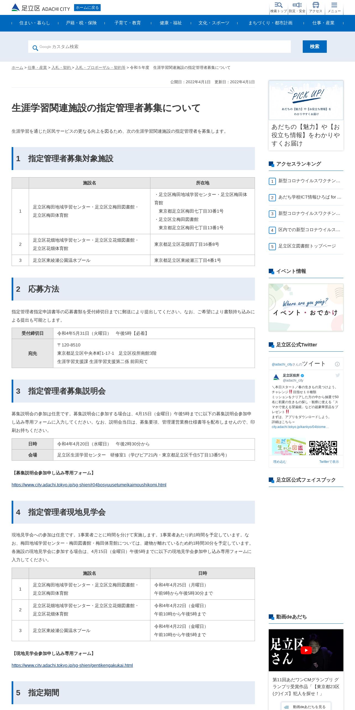Viewport: 355px width, 710px height.
Task: Open ranking 5 足立区立図書館トップページ link
Action: coord(307,246)
